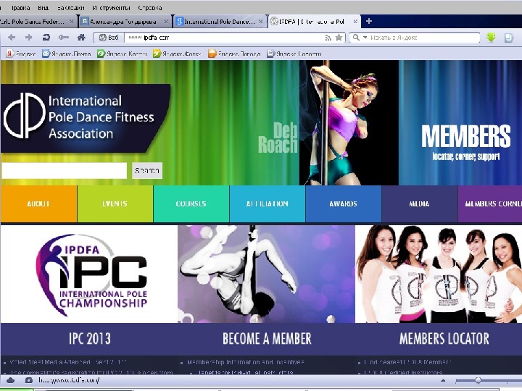This screenshot has height=391, width=522.
Task: Click the site search text box
Action: (65, 171)
